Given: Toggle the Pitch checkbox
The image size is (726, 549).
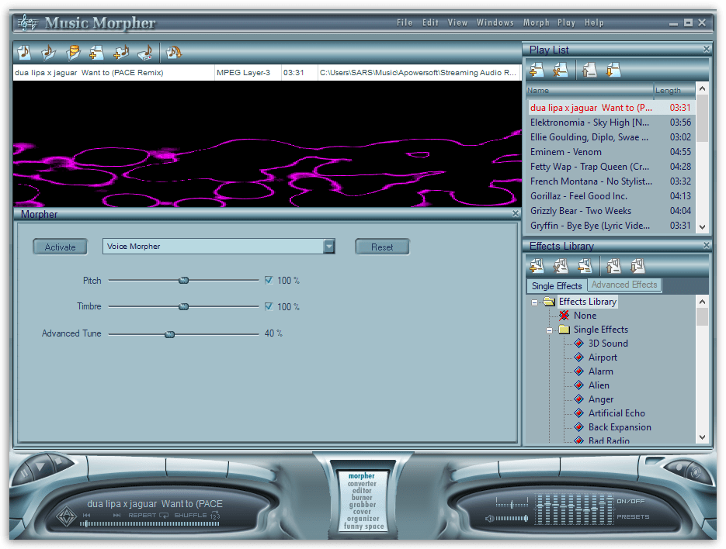Looking at the screenshot, I should click(x=269, y=281).
